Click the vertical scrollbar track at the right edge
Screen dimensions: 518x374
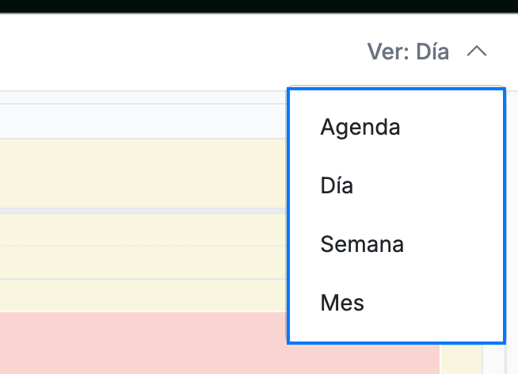tap(512, 231)
